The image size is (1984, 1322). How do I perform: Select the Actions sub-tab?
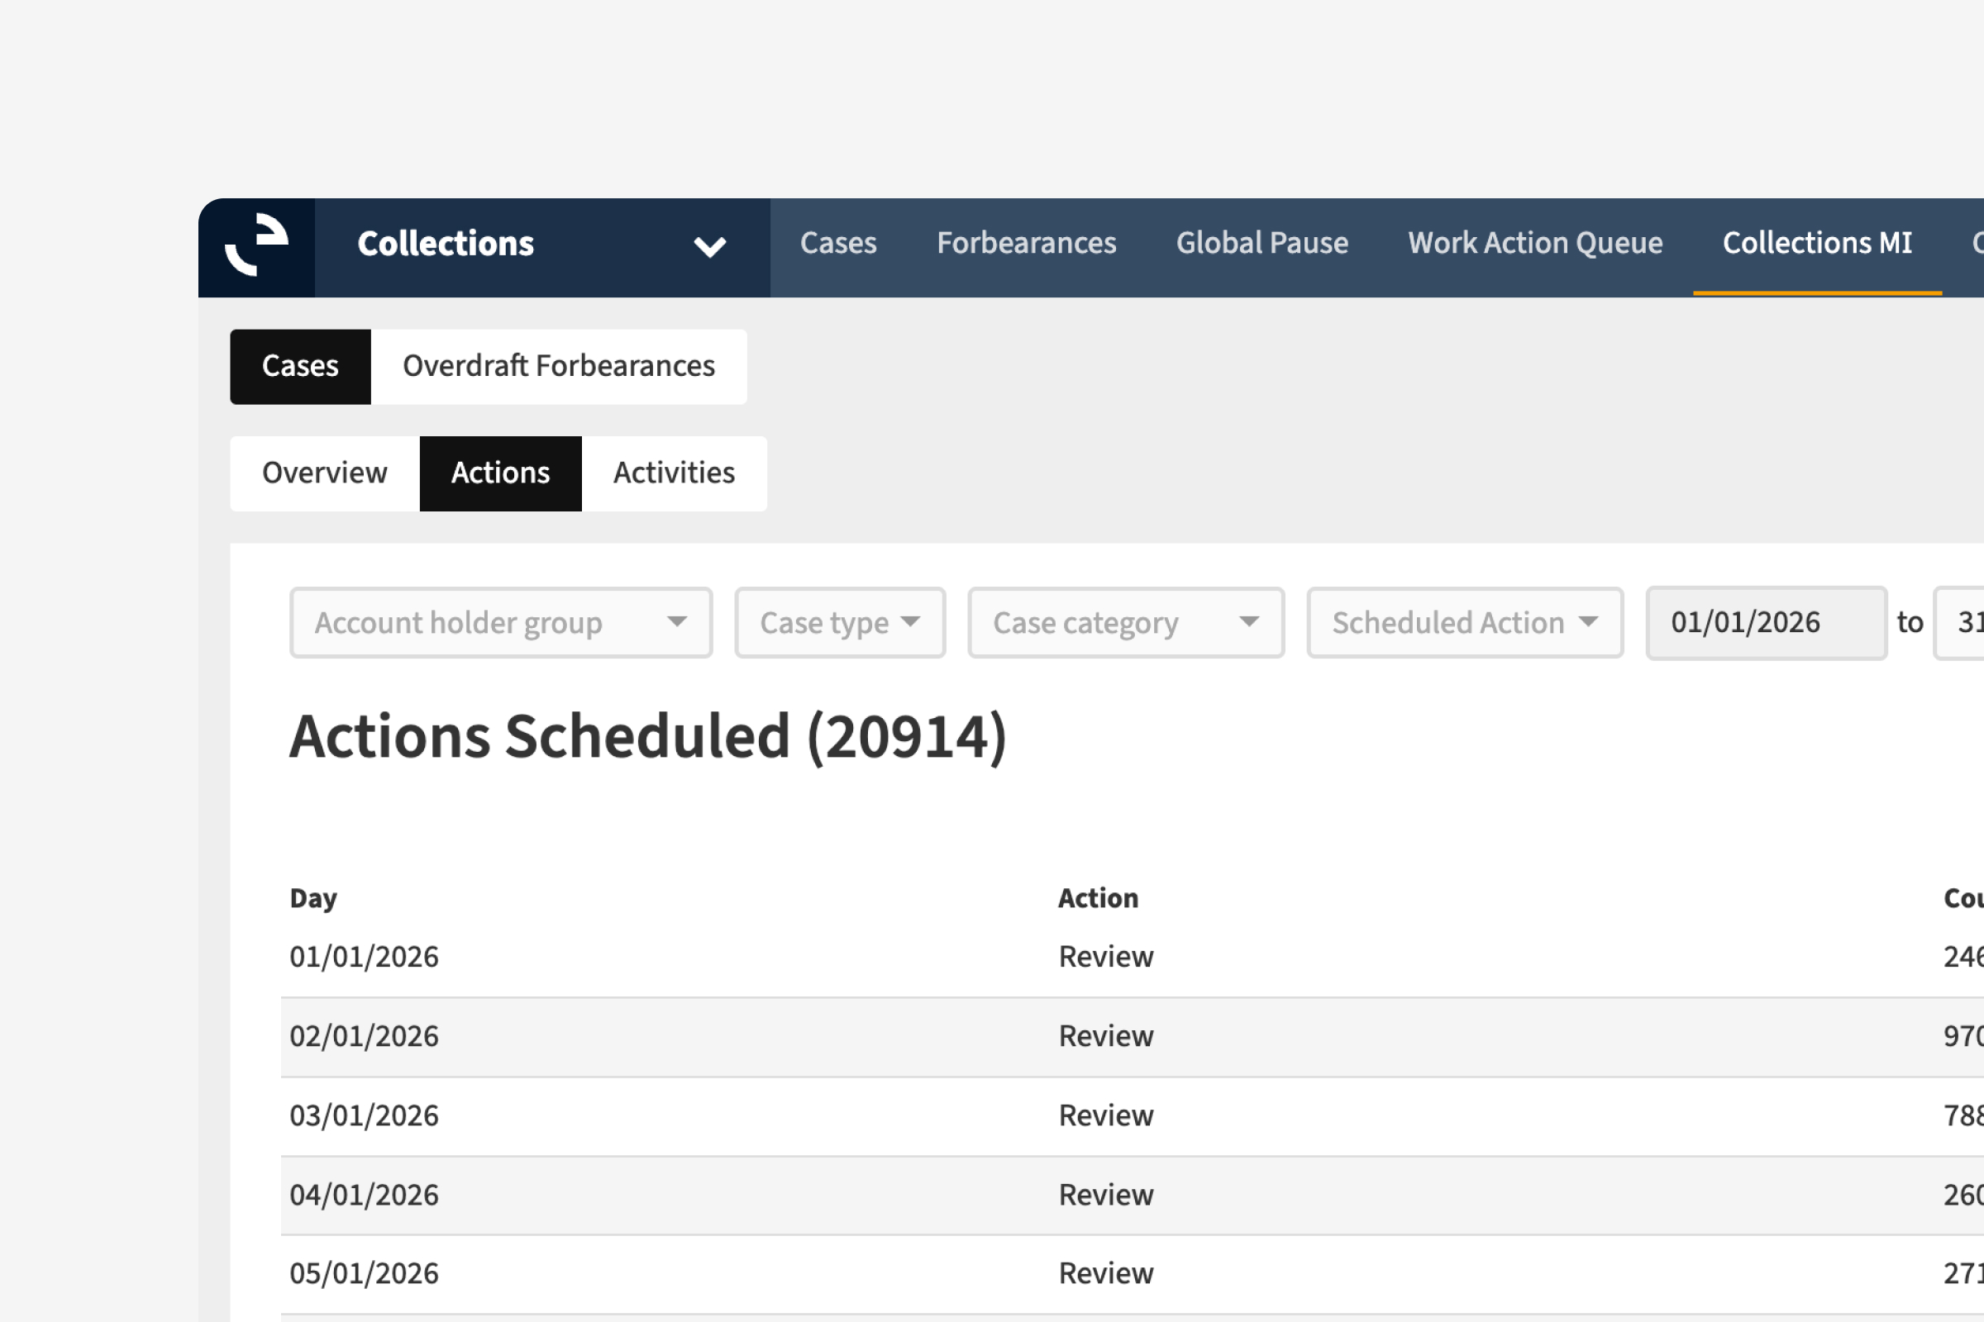pyautogui.click(x=500, y=473)
